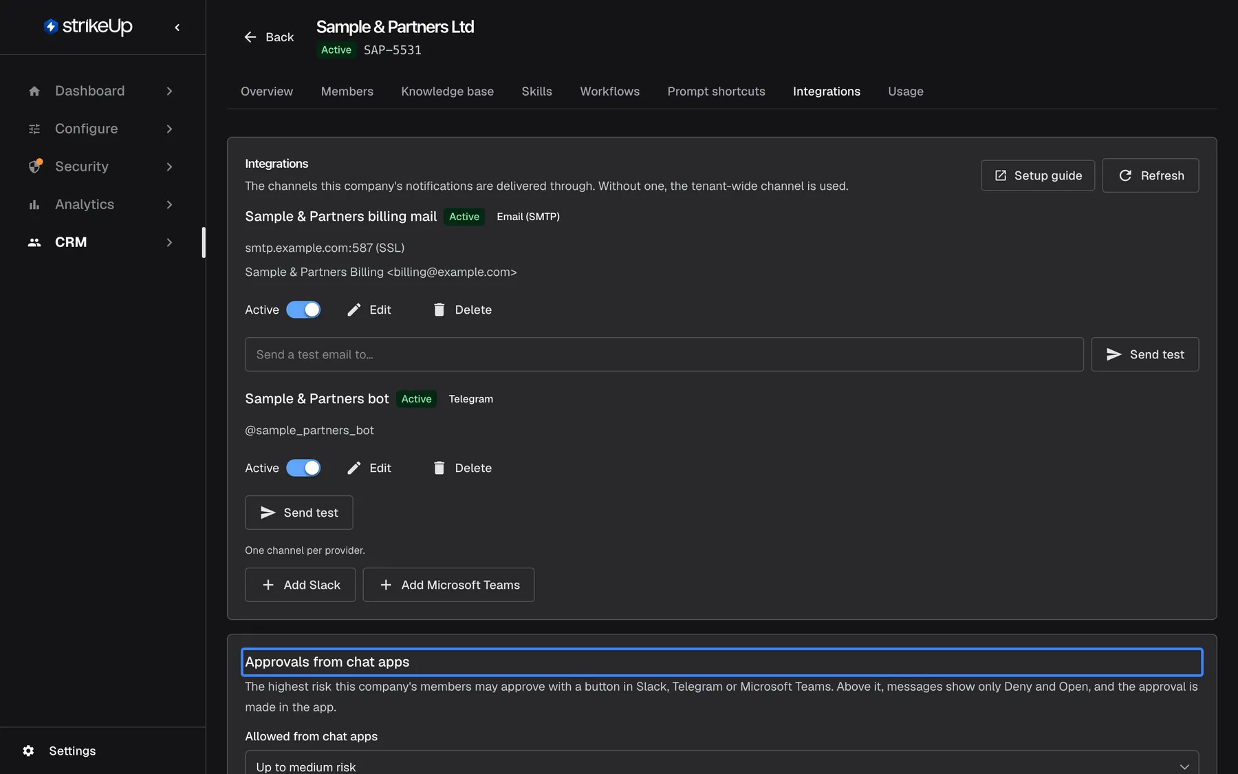Expand the Analytics menu chevron
Viewport: 1238px width, 774px height.
(x=169, y=204)
